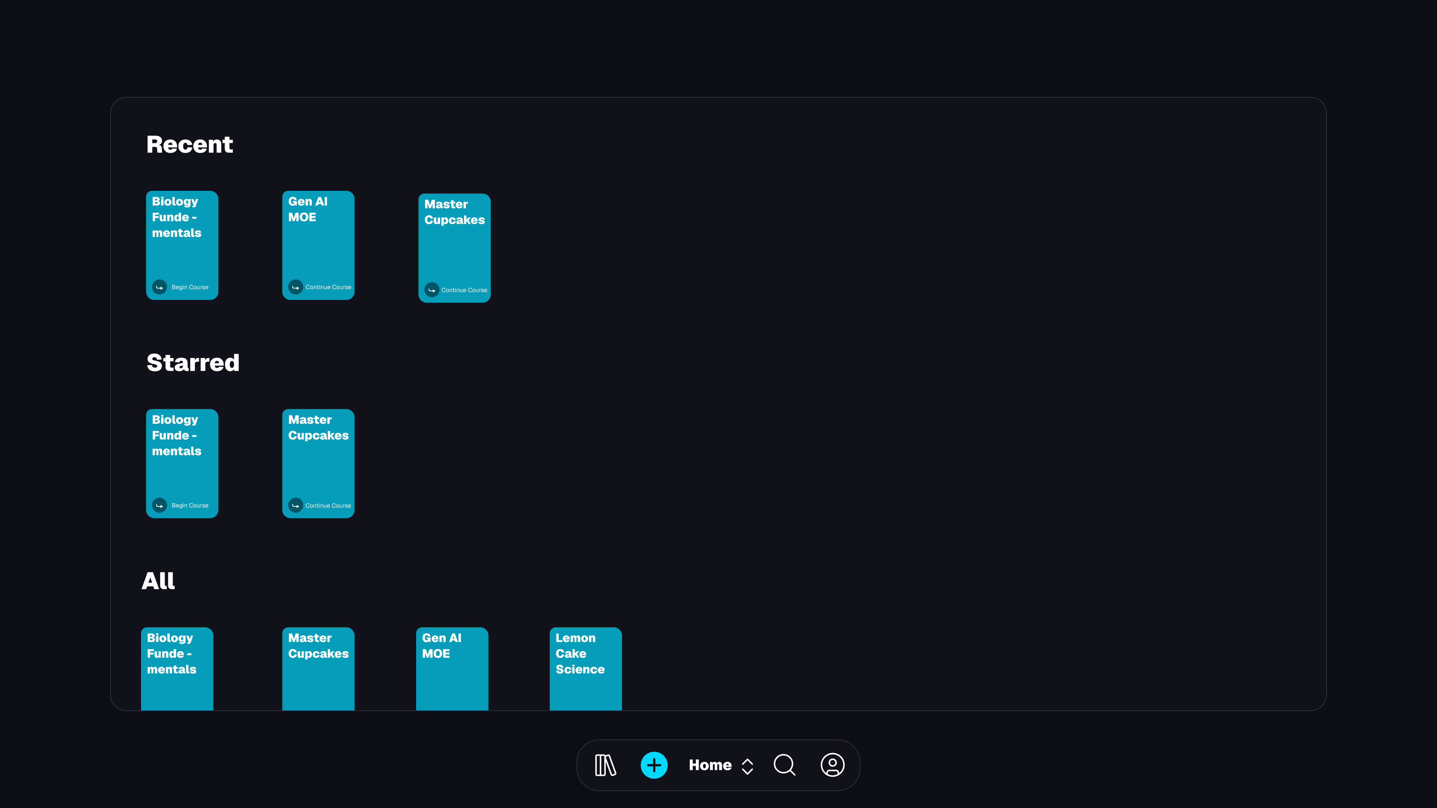Open the library books icon
1437x808 pixels.
click(605, 765)
